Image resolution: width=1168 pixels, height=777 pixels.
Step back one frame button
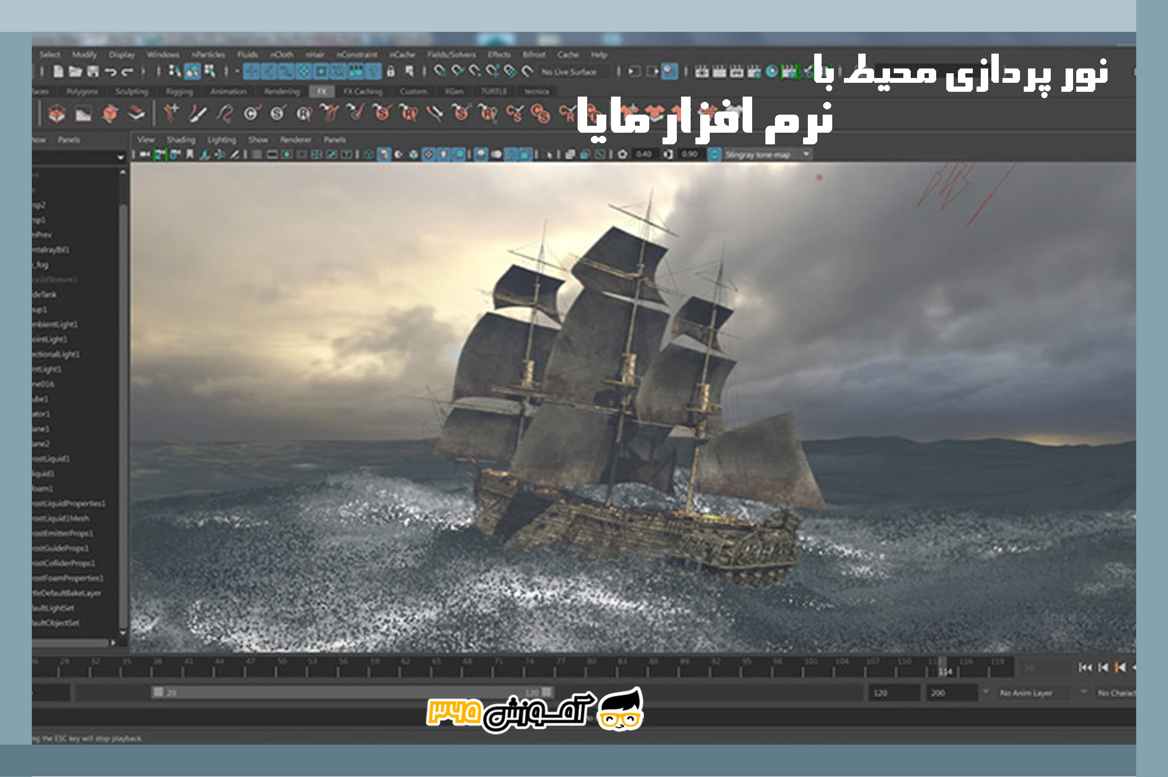(1103, 667)
